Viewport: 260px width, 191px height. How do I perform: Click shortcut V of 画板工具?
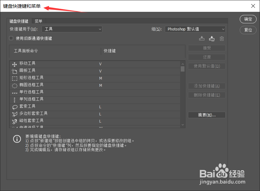tap(100, 71)
